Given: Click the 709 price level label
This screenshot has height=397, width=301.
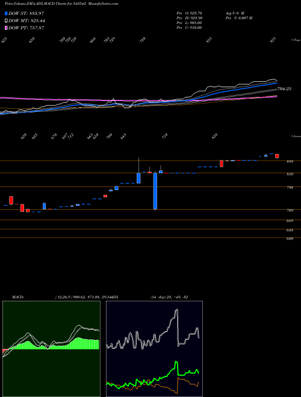Looking at the screenshot, I should click(290, 211).
